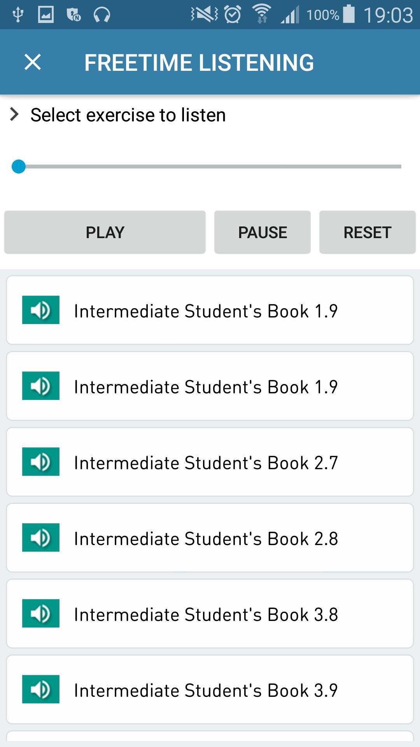Image resolution: width=420 pixels, height=747 pixels.
Task: Choose Intermediate Student's Book 3.9 track
Action: tap(206, 691)
